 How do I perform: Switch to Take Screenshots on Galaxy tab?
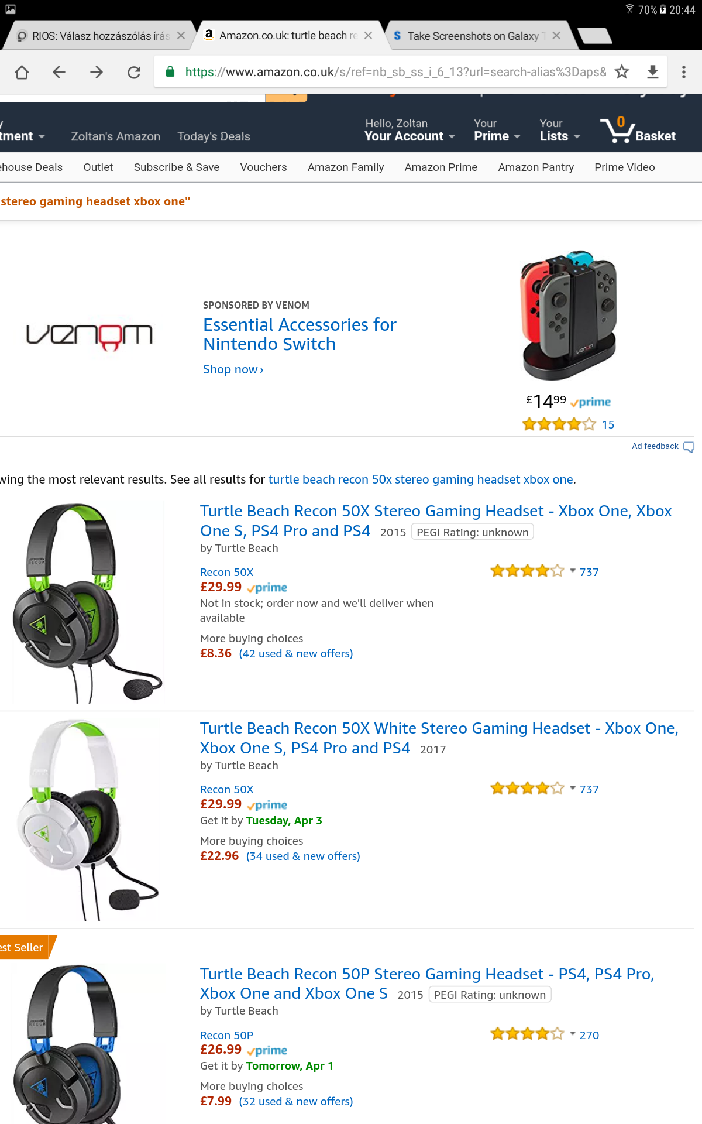pyautogui.click(x=473, y=36)
